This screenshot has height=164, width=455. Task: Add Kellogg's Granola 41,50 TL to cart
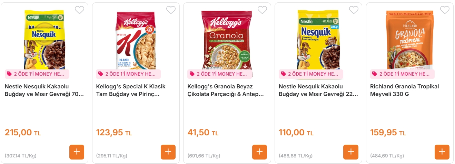tap(259, 152)
